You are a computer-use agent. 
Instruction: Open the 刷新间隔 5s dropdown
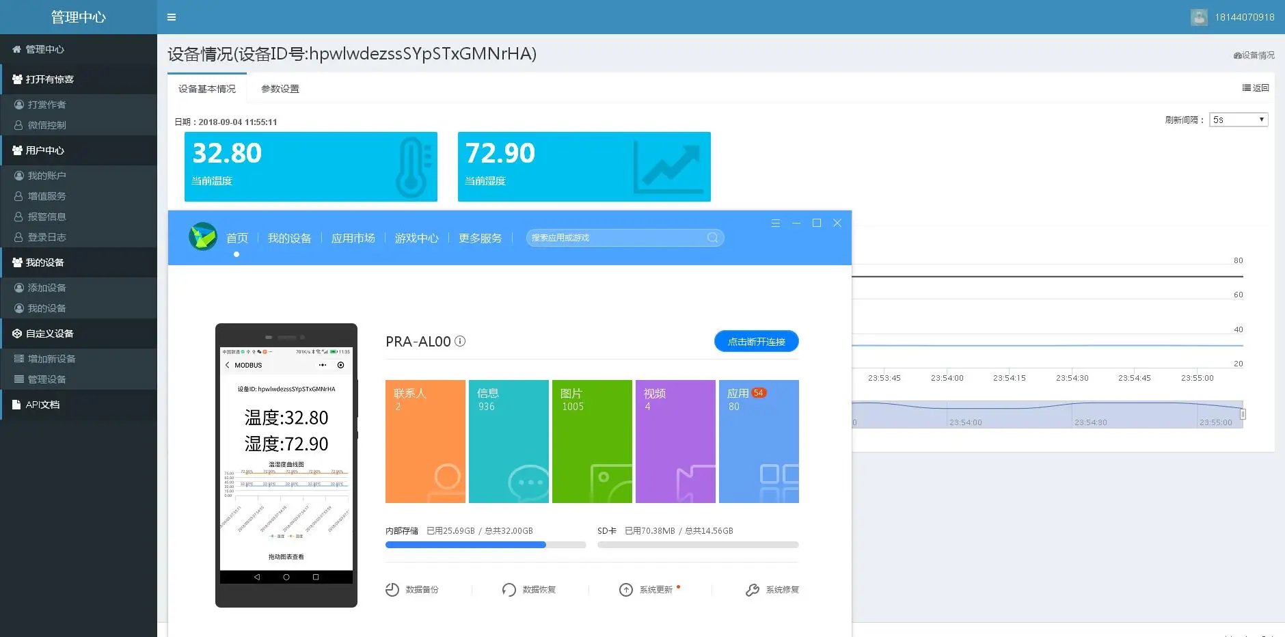1239,120
